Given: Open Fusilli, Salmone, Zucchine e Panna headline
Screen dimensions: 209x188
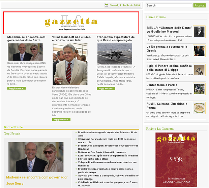Looking at the screenshot, I should [x=167, y=106].
